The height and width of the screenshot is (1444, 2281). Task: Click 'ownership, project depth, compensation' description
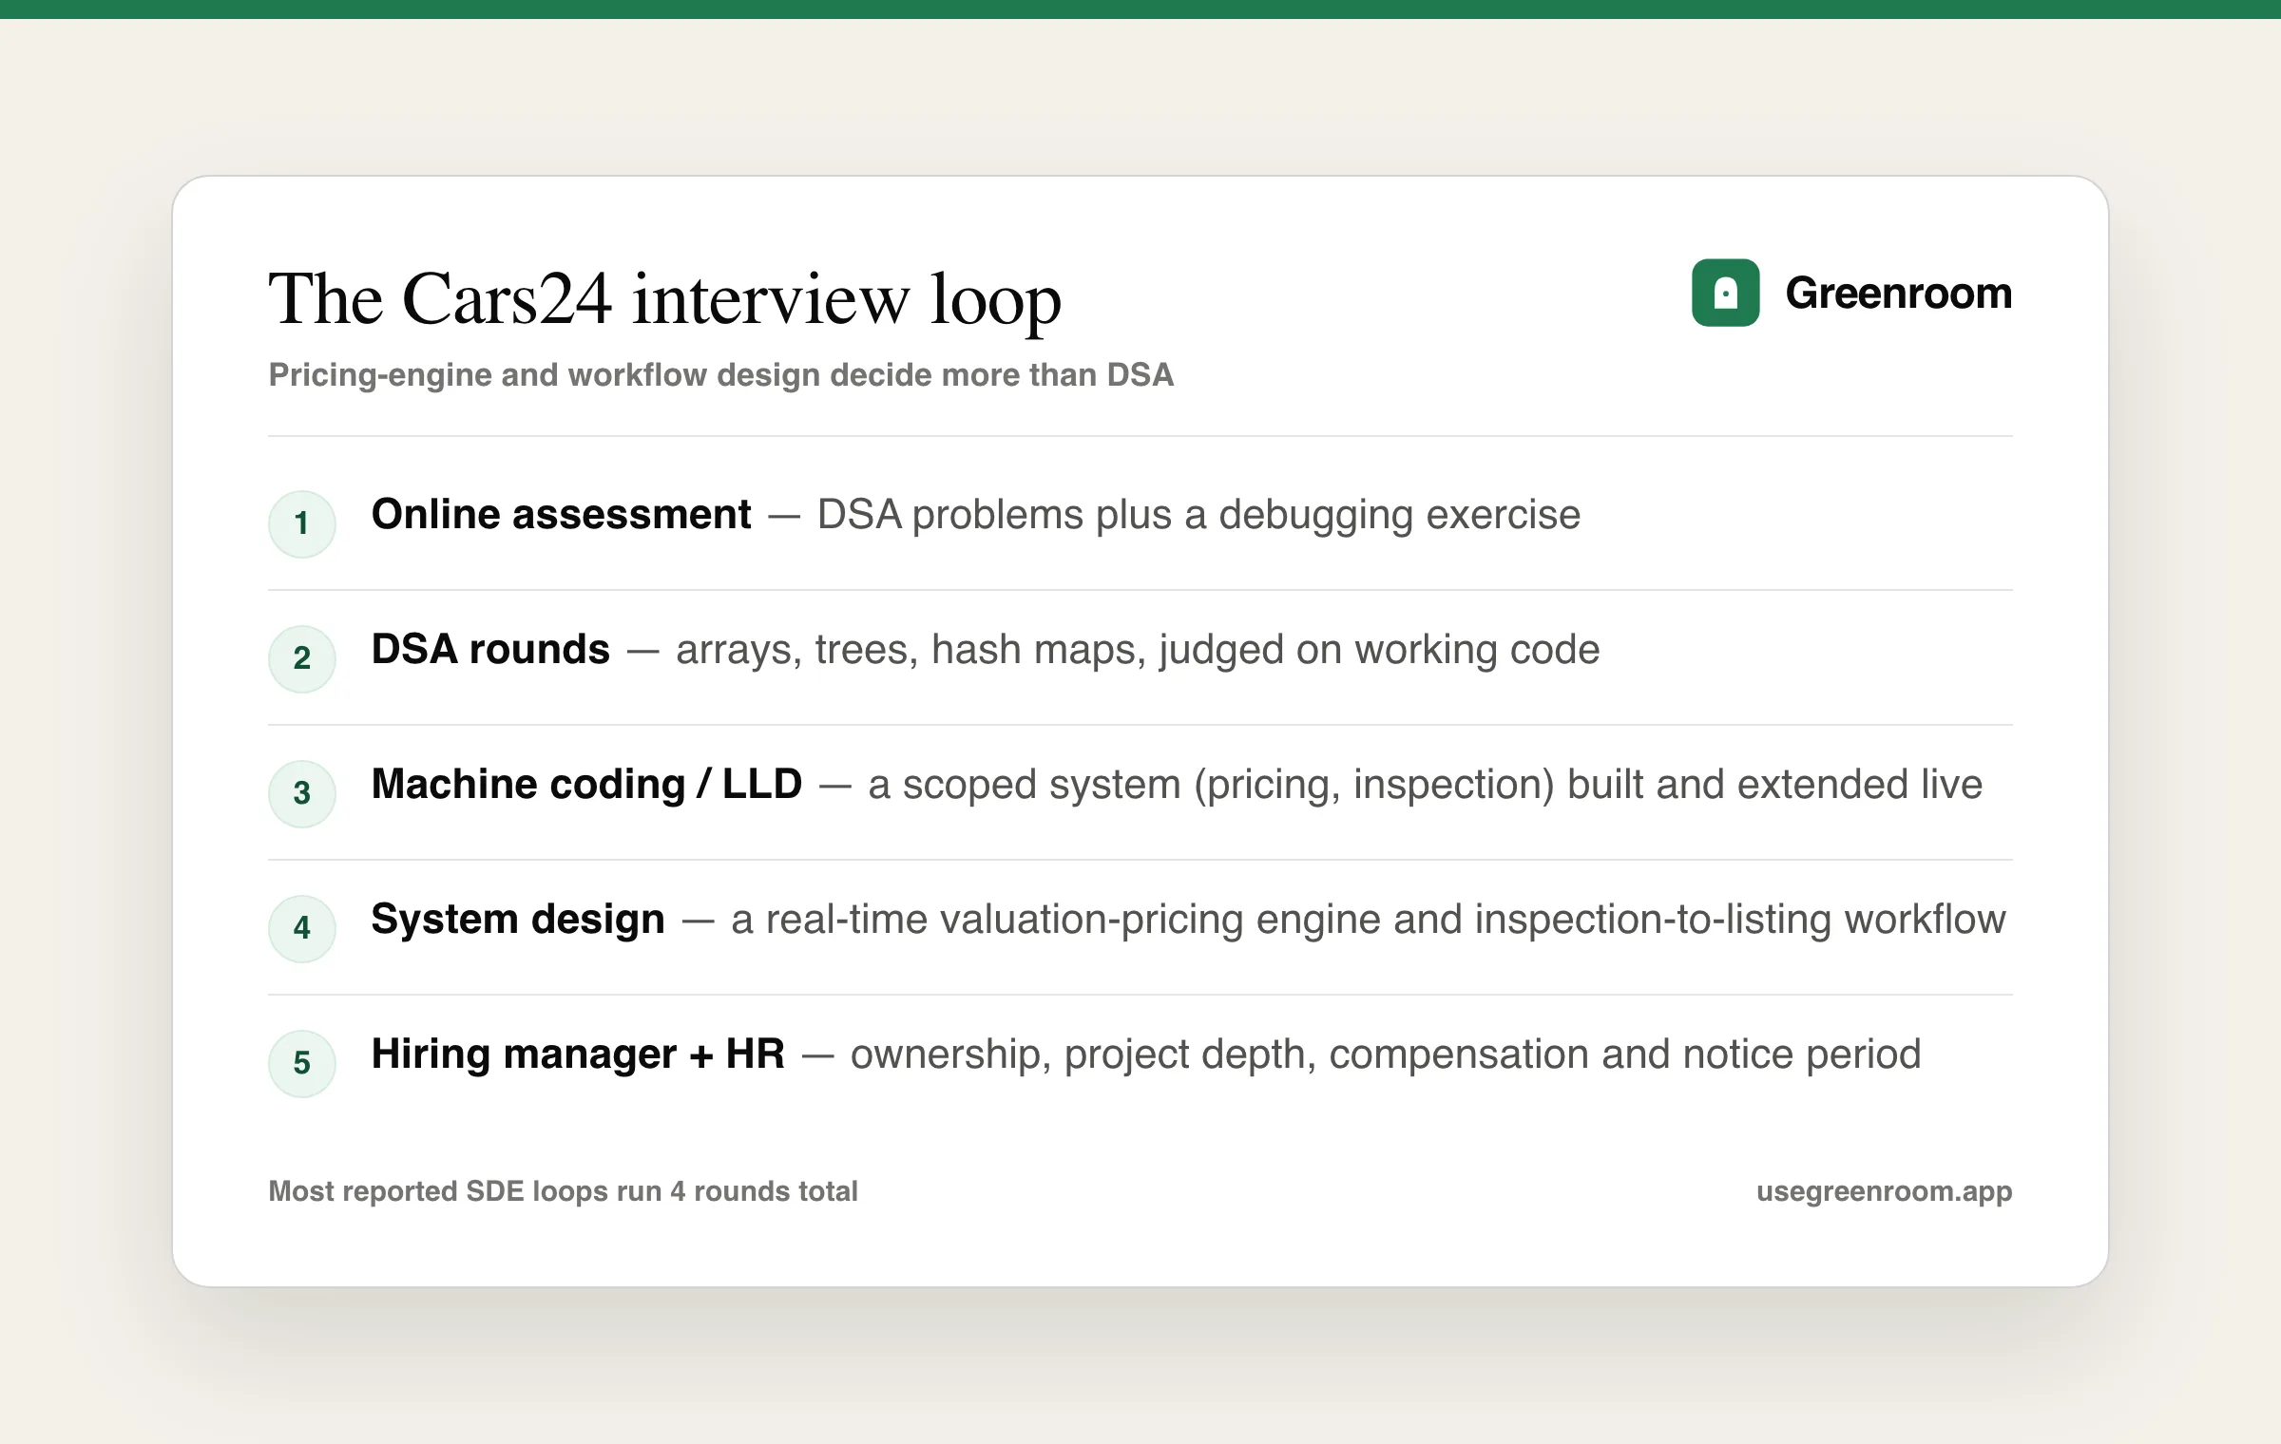pos(1386,1054)
